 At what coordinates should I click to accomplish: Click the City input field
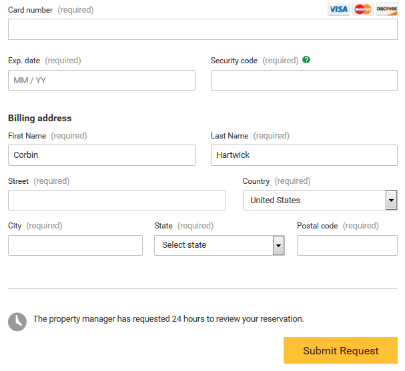(75, 245)
